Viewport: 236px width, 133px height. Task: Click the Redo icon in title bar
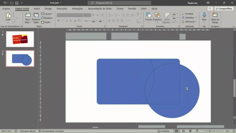(x=11, y=3)
